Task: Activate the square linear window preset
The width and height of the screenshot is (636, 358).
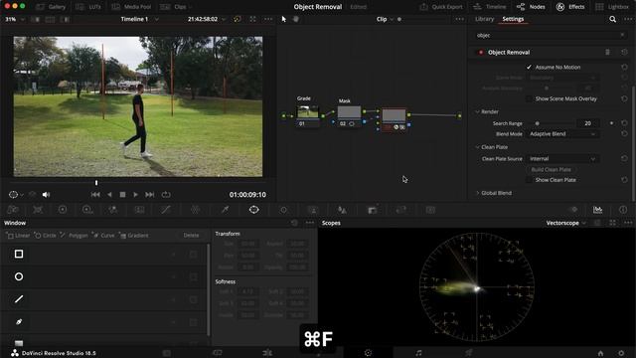Action: click(19, 255)
